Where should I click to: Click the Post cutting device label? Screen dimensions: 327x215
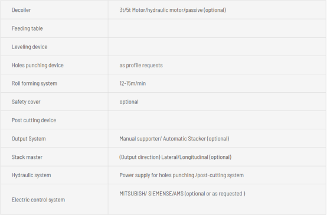pyautogui.click(x=34, y=120)
